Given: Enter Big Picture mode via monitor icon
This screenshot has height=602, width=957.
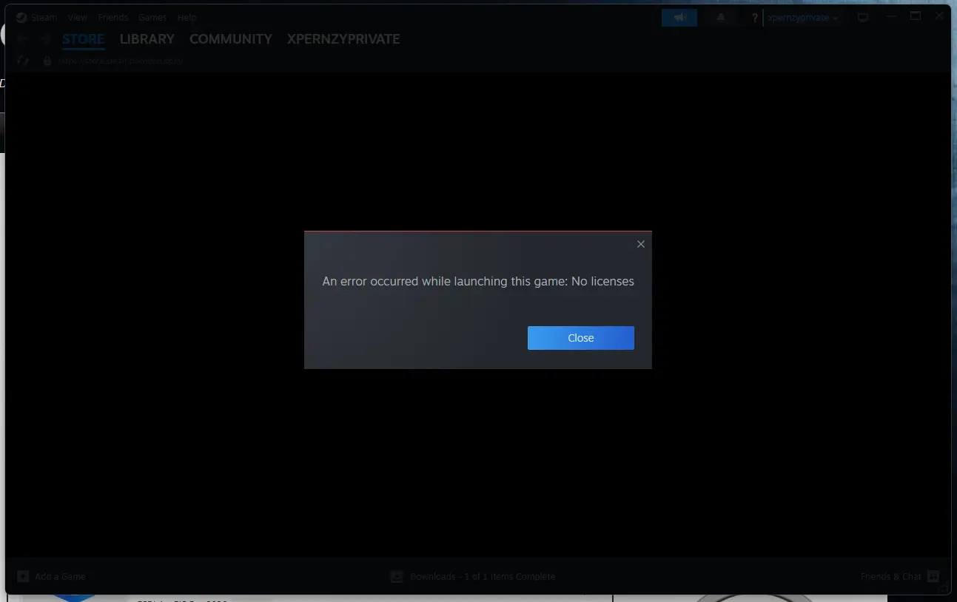Looking at the screenshot, I should (863, 18).
